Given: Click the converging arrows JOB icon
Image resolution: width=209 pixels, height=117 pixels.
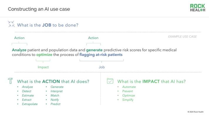Looking at the screenshot, I should coord(11,24).
